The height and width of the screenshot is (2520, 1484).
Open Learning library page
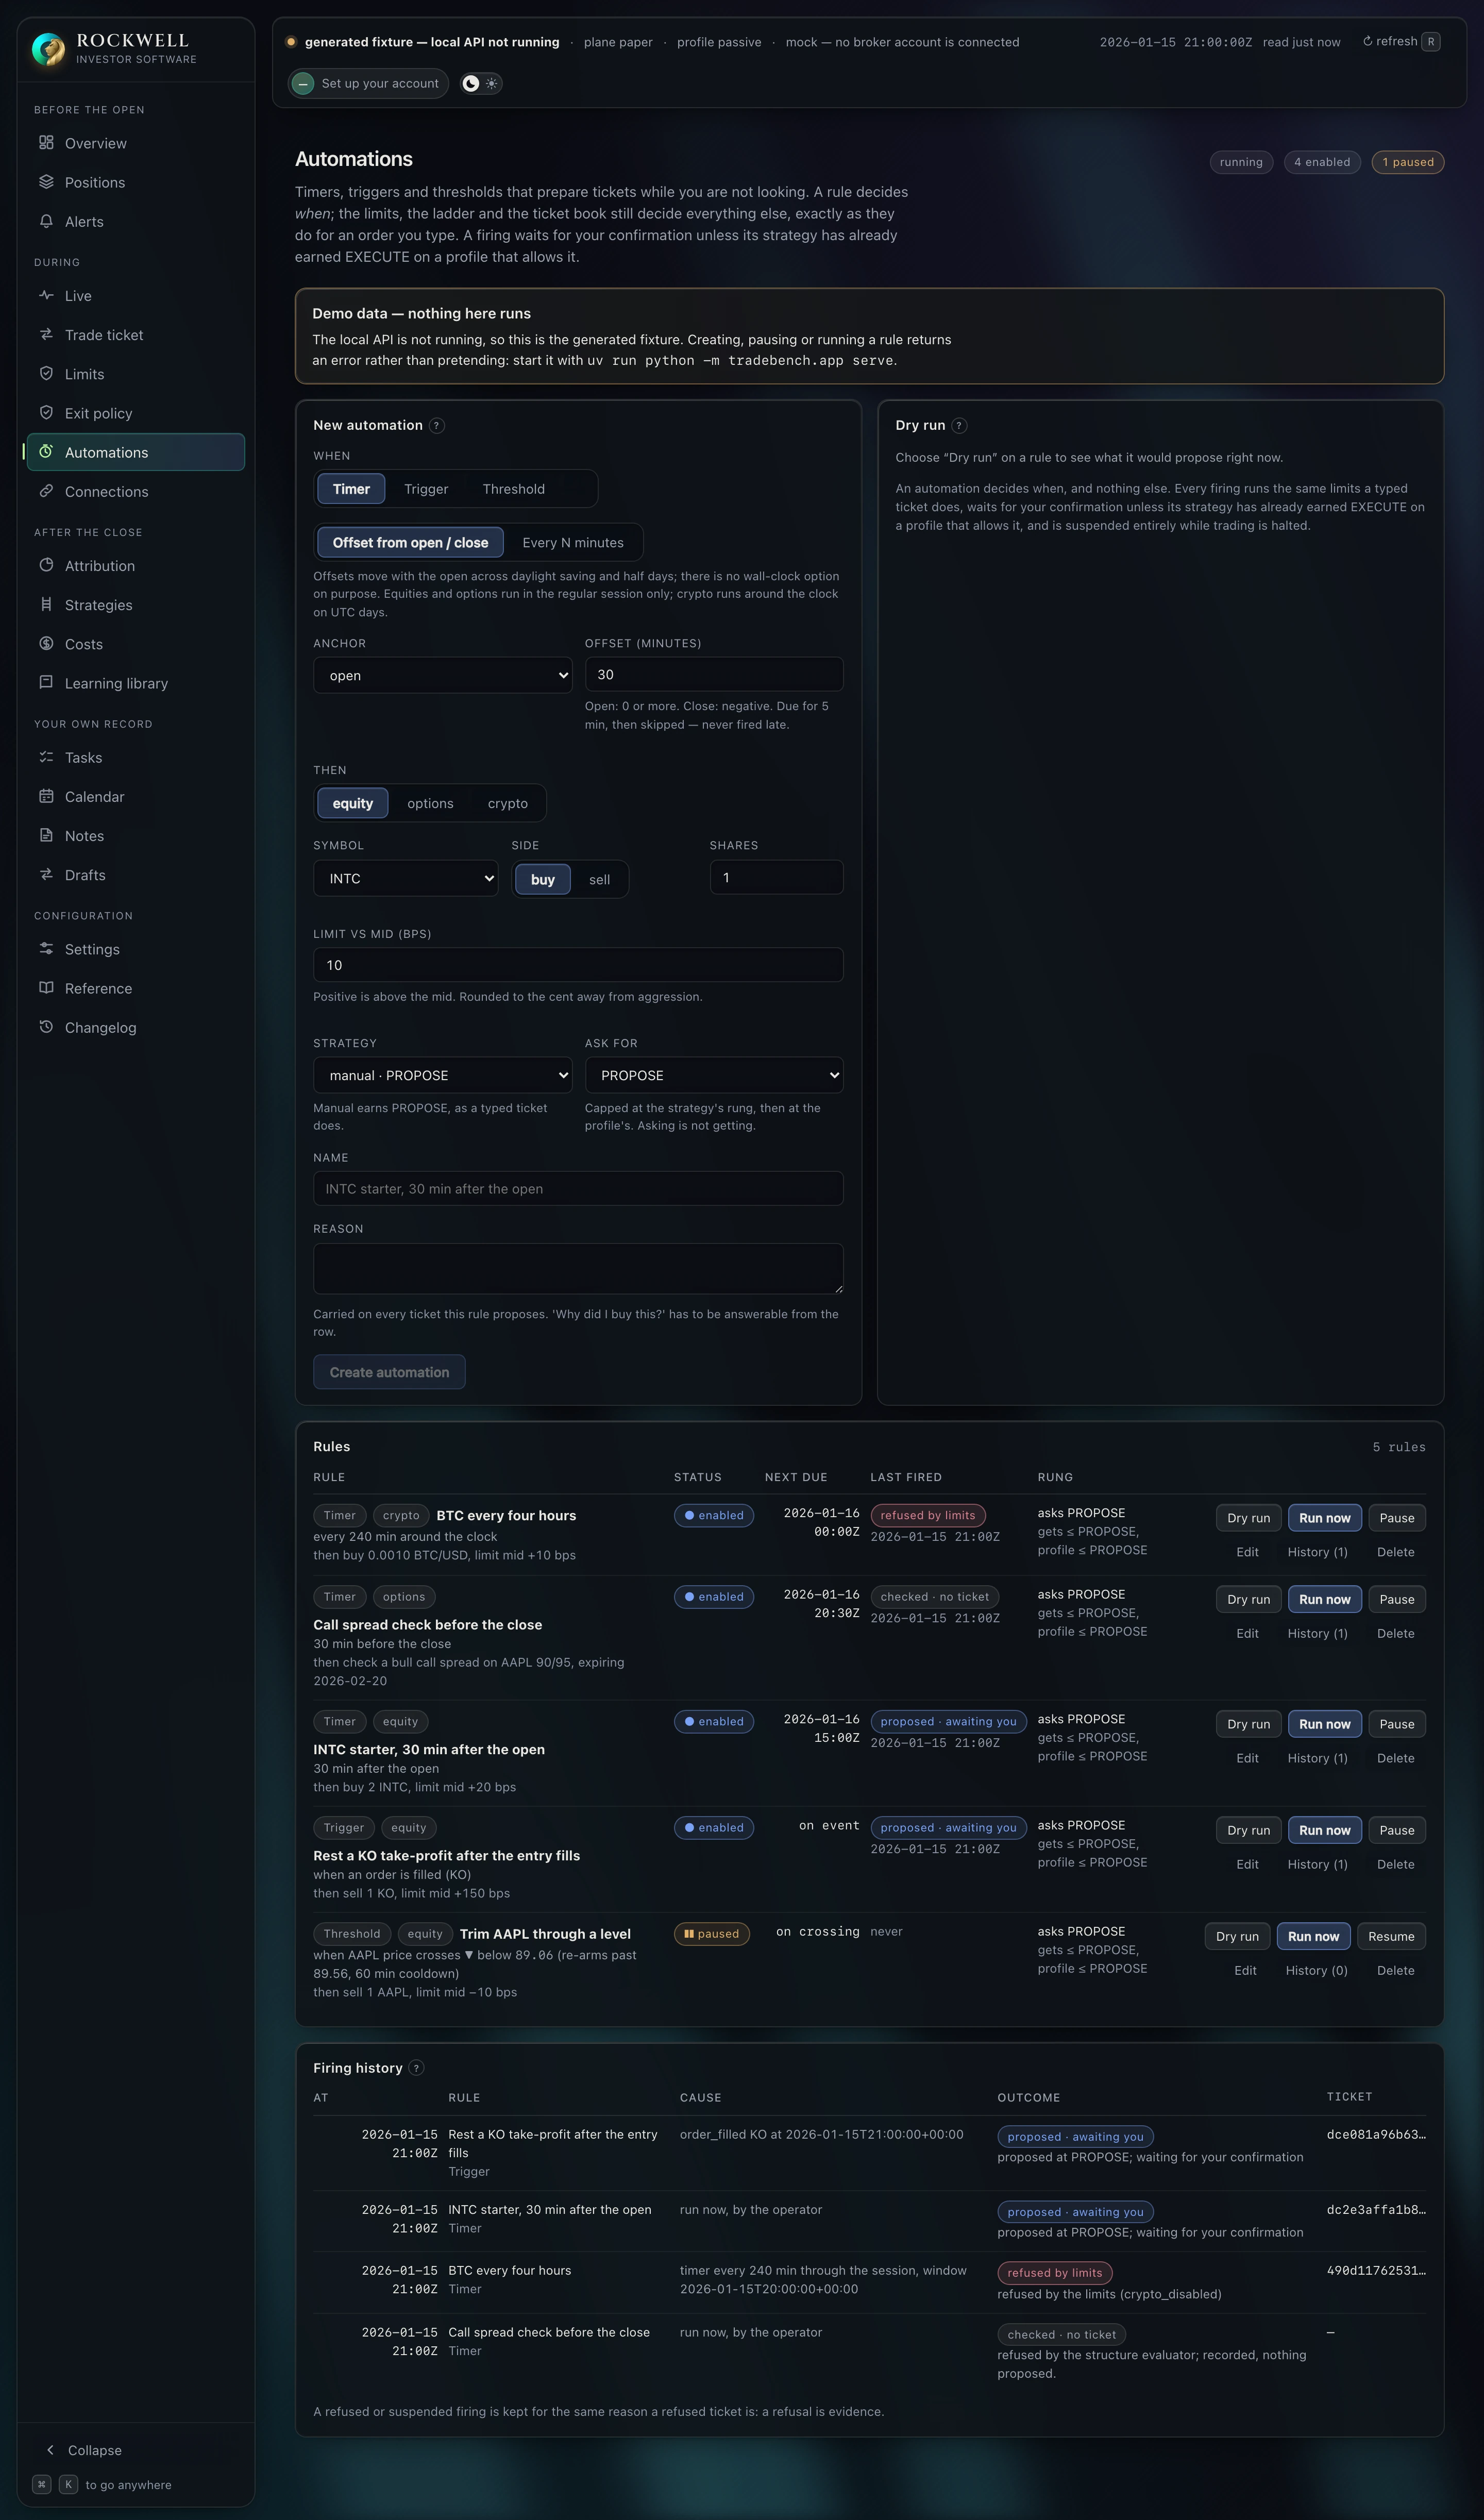click(136, 683)
